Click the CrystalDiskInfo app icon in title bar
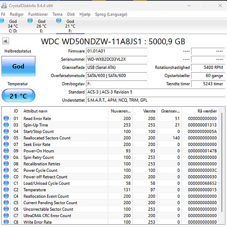Image resolution: width=227 pixels, height=227 pixels. click(x=4, y=6)
